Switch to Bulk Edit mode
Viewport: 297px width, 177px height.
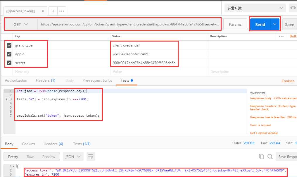[293, 36]
